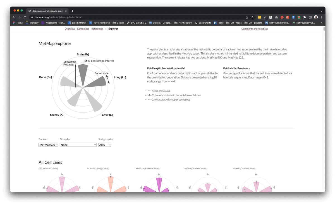Open the Figma bookmark

(x=18, y=23)
